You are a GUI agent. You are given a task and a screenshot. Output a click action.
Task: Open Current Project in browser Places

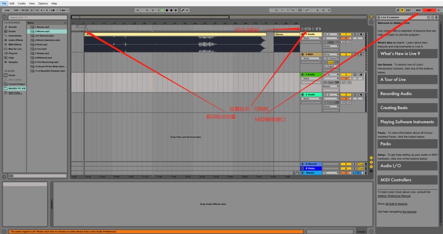(16, 84)
